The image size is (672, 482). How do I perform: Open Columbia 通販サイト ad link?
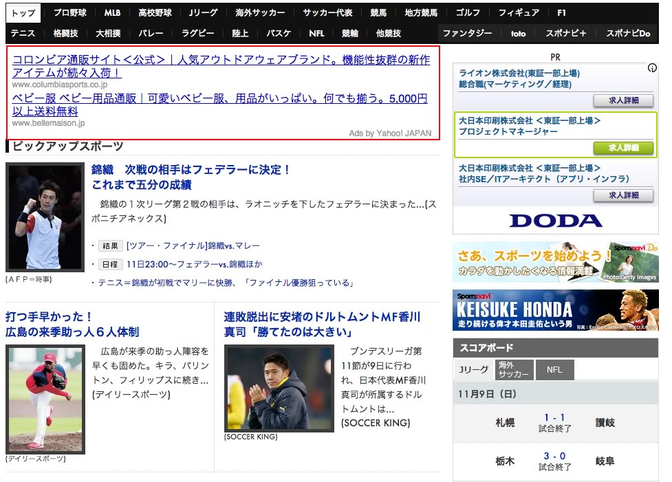click(221, 66)
